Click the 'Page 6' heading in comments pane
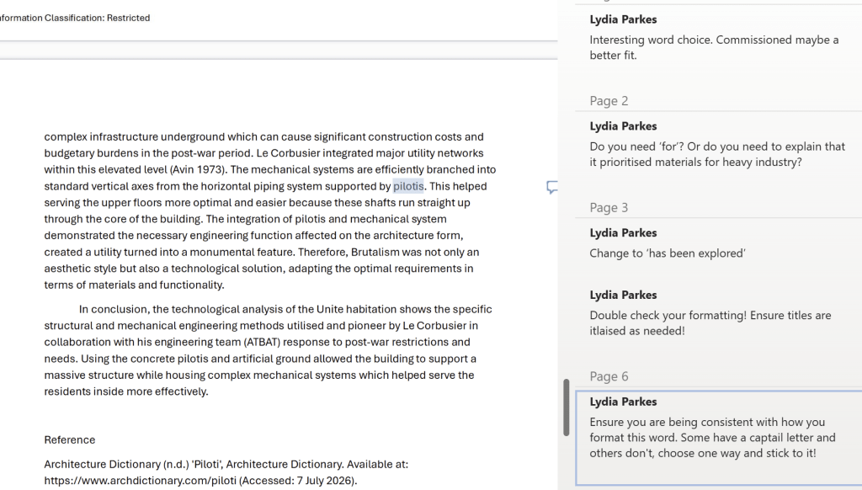 [x=609, y=376]
